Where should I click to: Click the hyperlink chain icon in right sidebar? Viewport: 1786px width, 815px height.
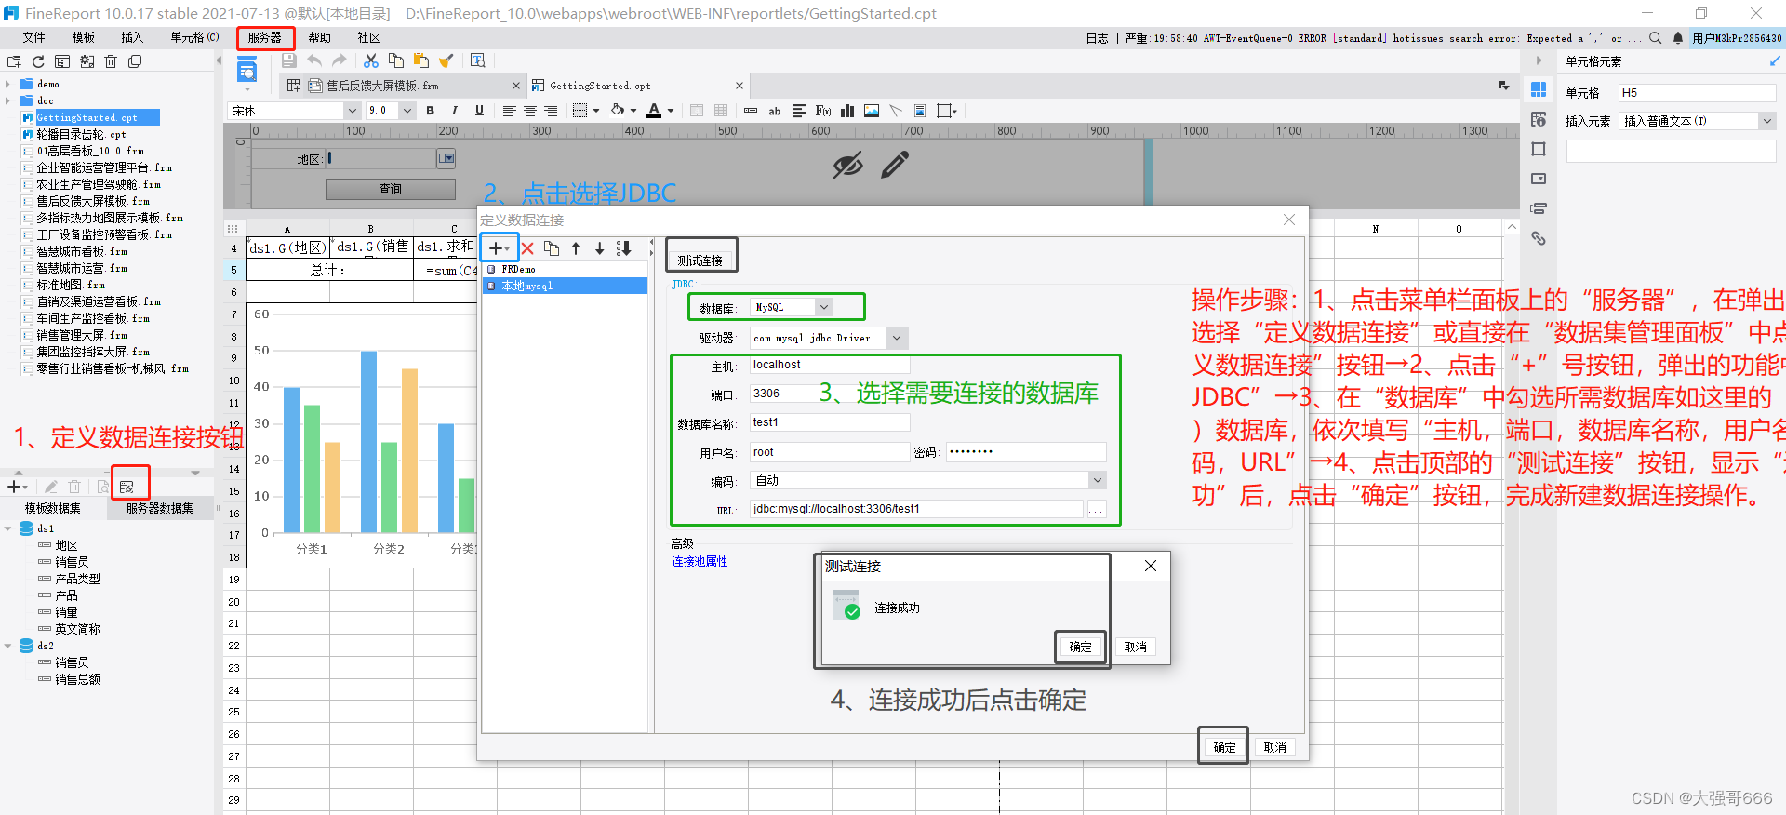point(1539,238)
